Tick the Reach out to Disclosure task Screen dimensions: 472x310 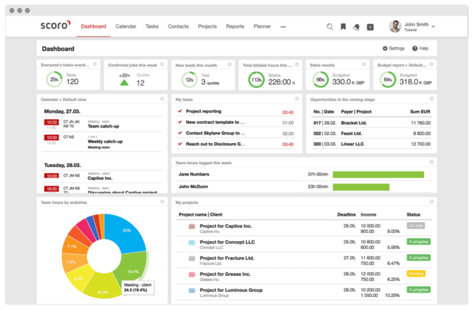tap(179, 144)
